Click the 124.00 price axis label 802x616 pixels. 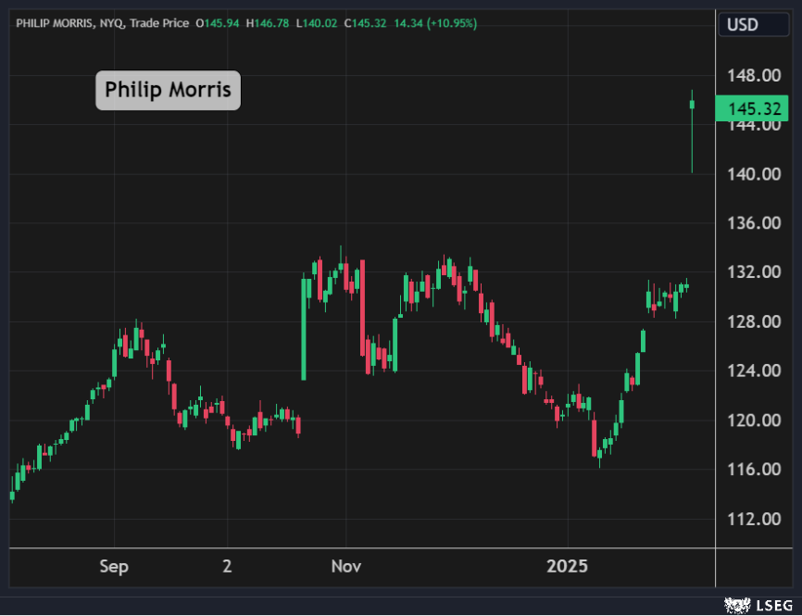pyautogui.click(x=755, y=371)
